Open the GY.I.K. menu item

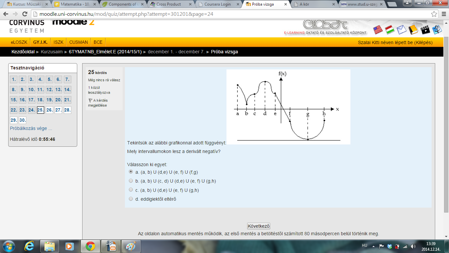(40, 42)
